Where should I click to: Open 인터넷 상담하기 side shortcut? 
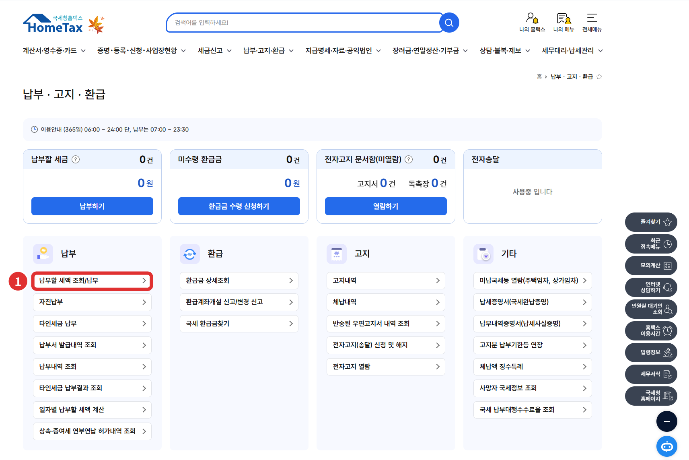pyautogui.click(x=651, y=287)
